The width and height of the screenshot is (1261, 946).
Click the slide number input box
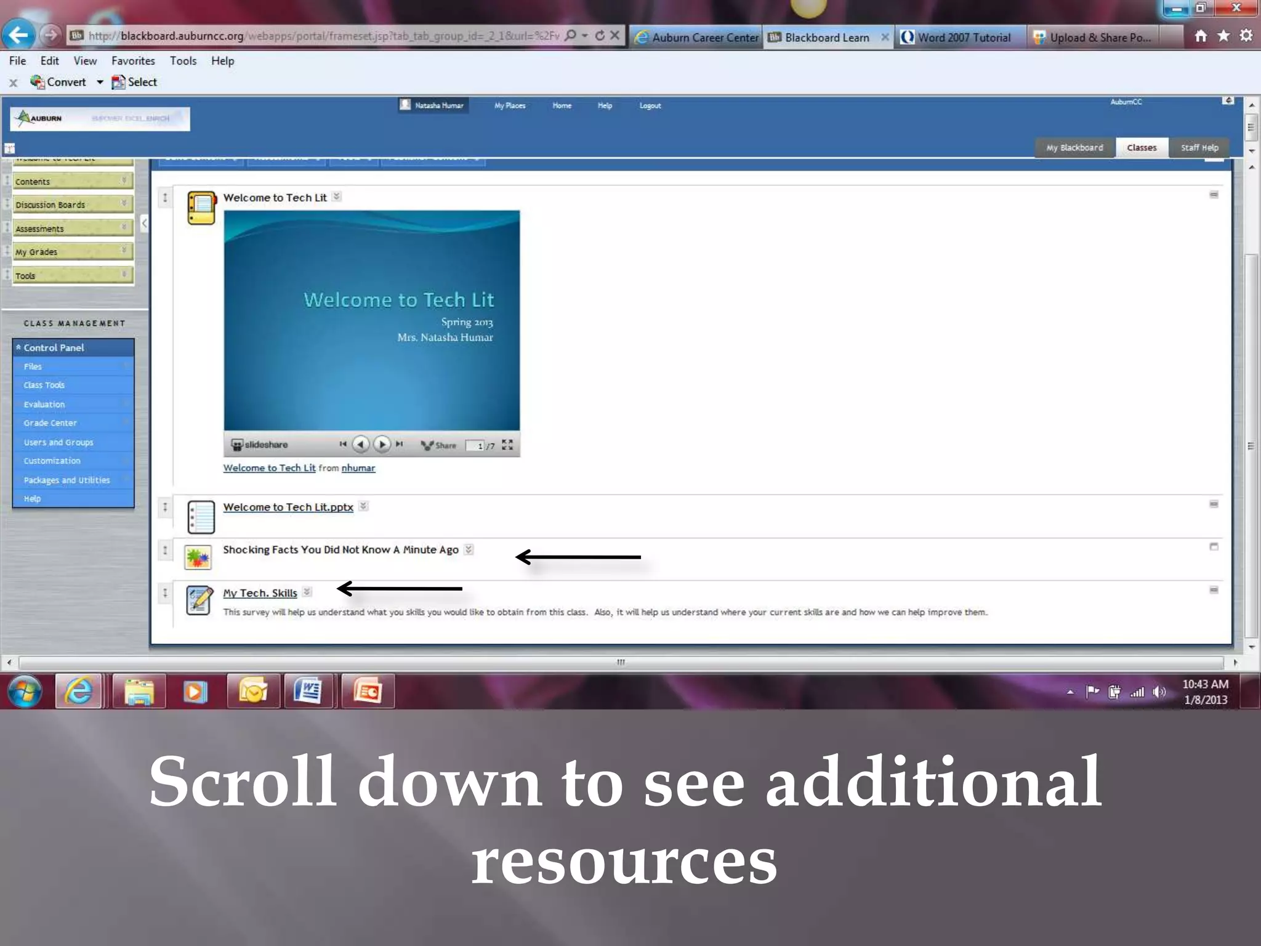tap(475, 445)
